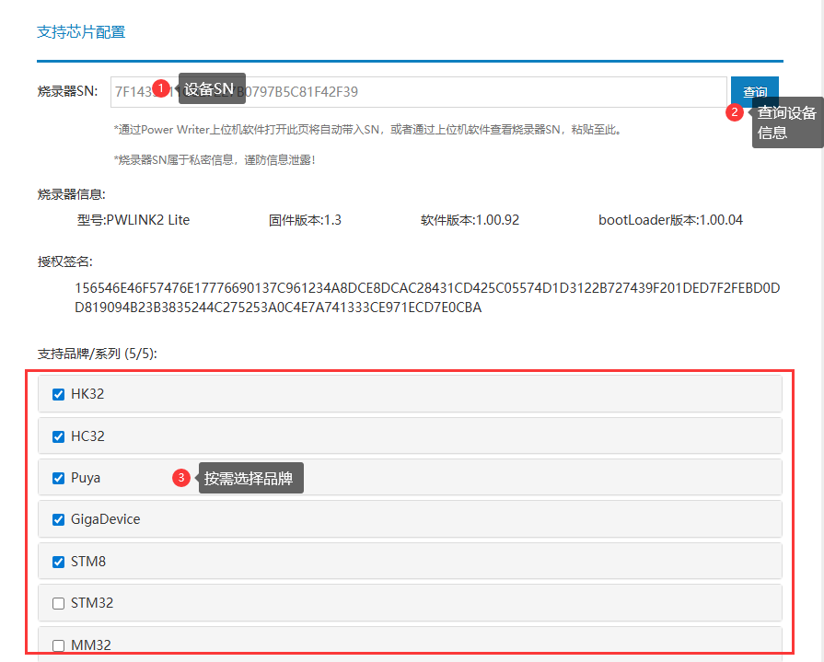Click the red number 1 annotation badge
Screen dimensions: 824x662
point(161,88)
